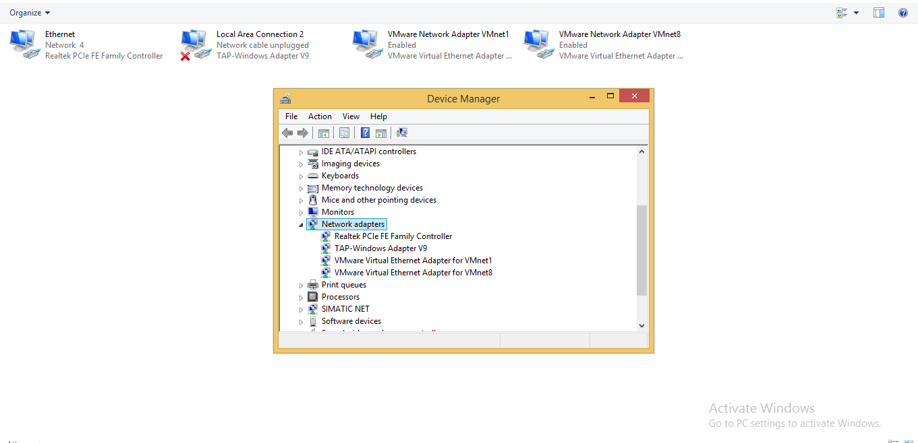Viewport: 918px width, 443px height.
Task: Select the Local Area Connection 2 adapter icon
Action: pyautogui.click(x=196, y=44)
